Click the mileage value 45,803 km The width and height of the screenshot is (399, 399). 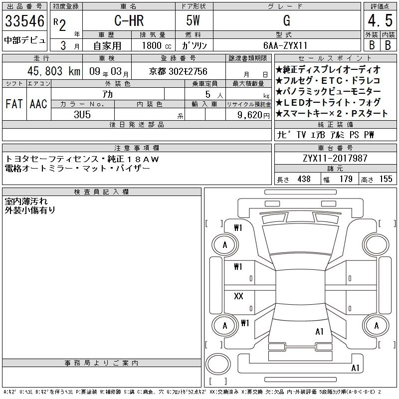54,71
